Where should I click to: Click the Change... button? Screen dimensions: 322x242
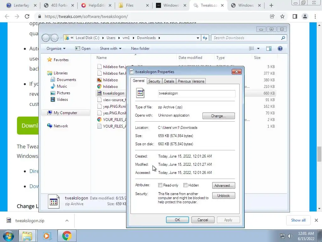coord(219,116)
